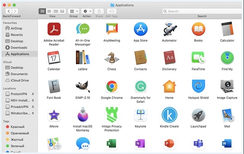Screen dimensions: 244x154
Task: Open the App Store icon
Action: click(x=141, y=29)
